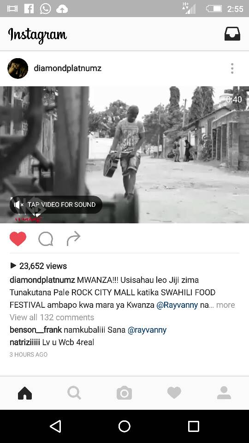Open diamondplatnumz profile picture

[x=18, y=68]
